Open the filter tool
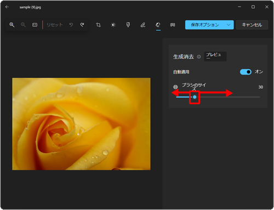This screenshot has width=274, height=210. click(x=128, y=25)
